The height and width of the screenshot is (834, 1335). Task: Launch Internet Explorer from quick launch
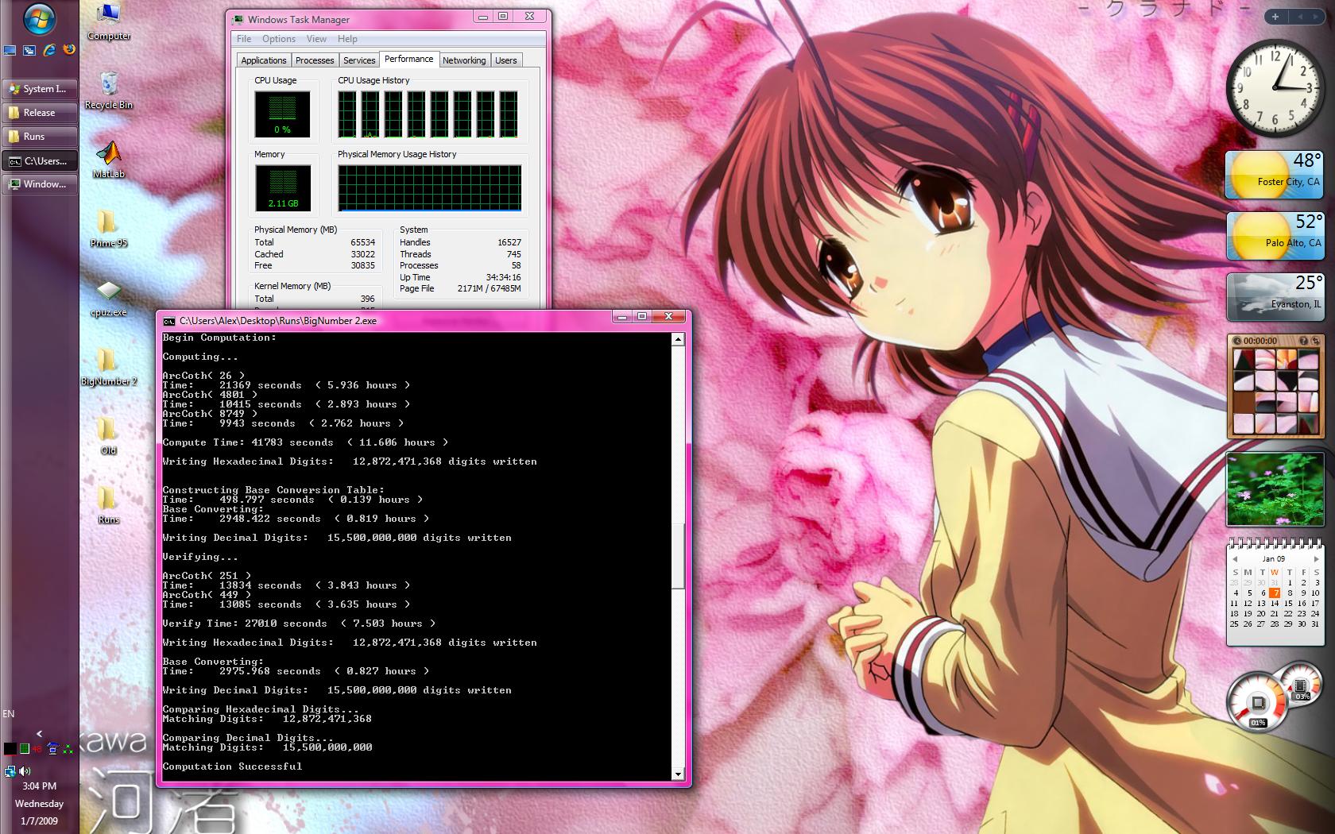pos(49,49)
